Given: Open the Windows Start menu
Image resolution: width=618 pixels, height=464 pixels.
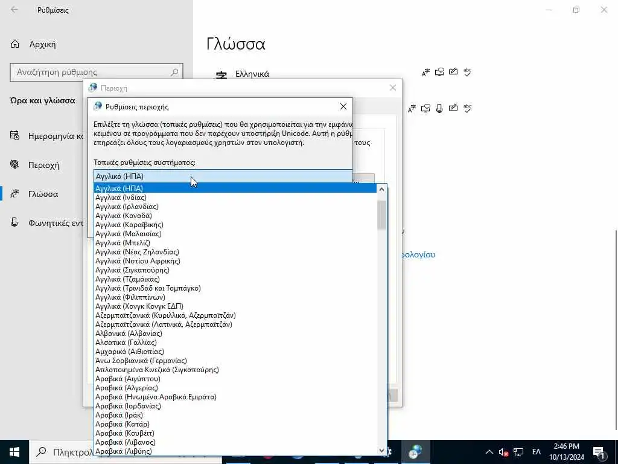Looking at the screenshot, I should pos(14,452).
